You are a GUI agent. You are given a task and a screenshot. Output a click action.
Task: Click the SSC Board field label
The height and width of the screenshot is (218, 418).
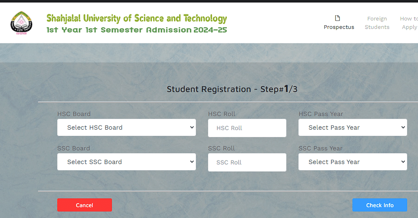click(x=74, y=148)
